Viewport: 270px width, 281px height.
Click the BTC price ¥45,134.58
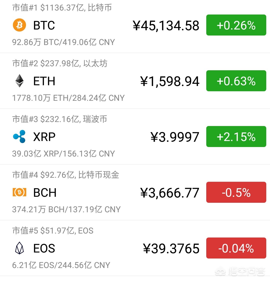pyautogui.click(x=166, y=26)
